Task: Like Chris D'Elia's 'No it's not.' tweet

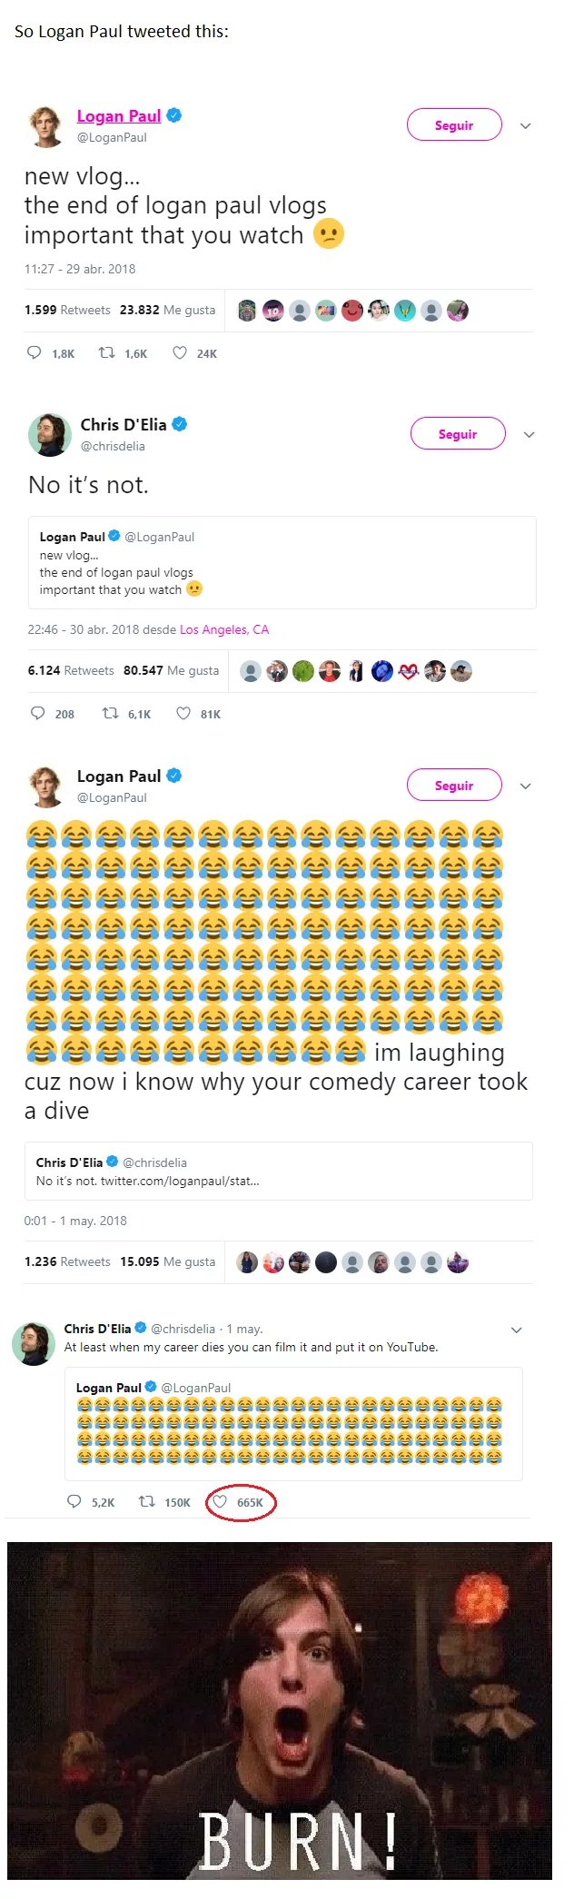Action: coord(183,713)
